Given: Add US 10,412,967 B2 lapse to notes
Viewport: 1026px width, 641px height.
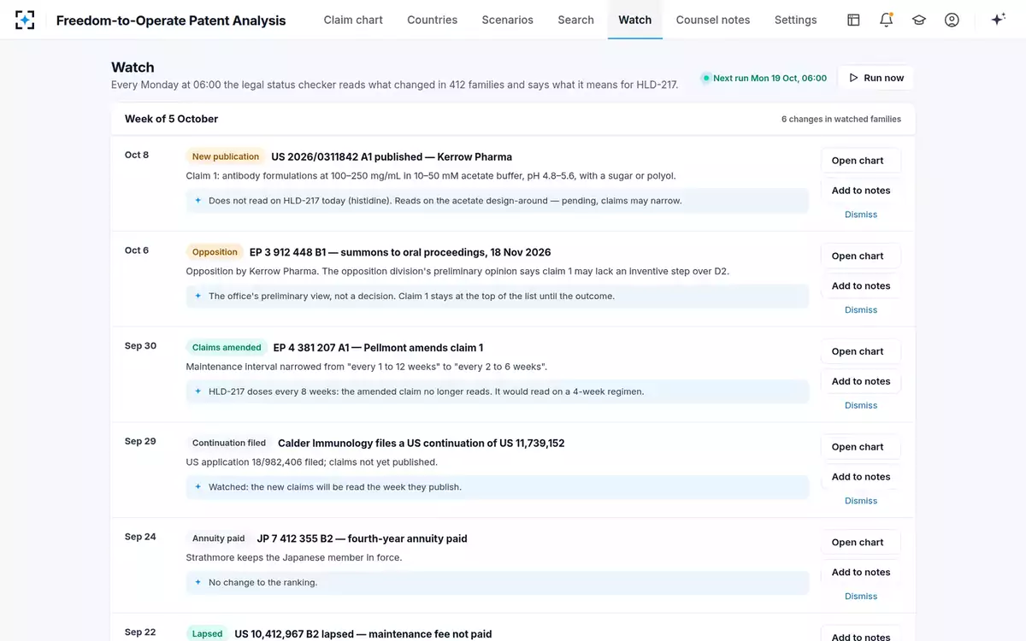Looking at the screenshot, I should tap(861, 636).
